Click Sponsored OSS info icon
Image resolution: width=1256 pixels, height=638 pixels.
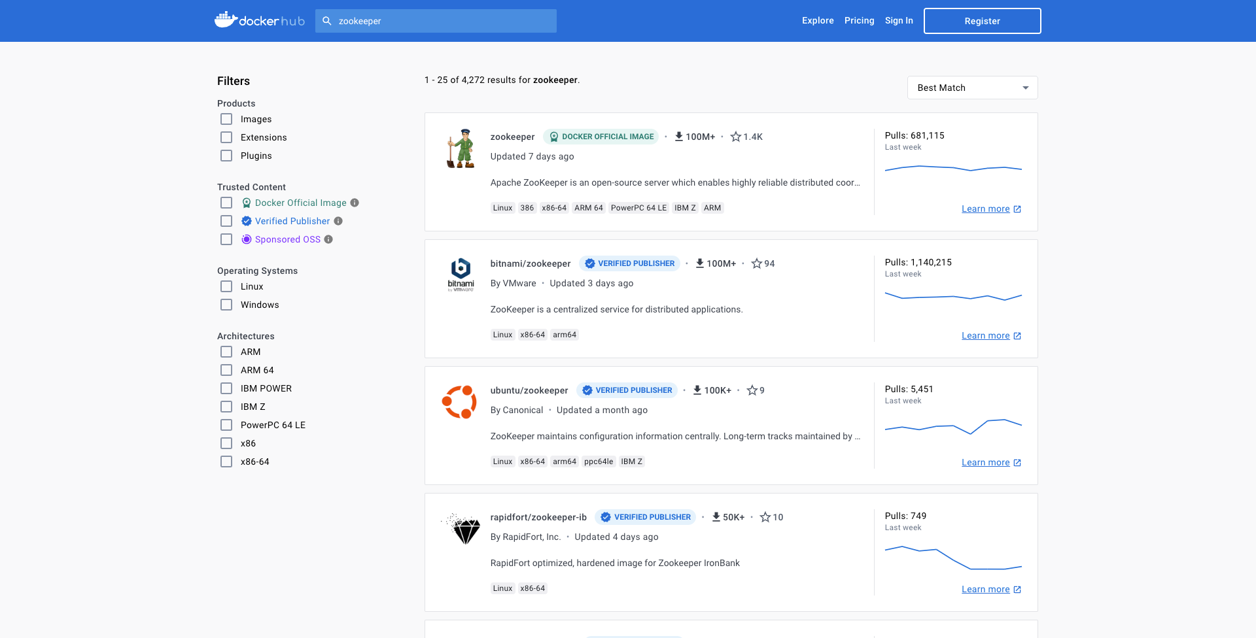point(328,239)
